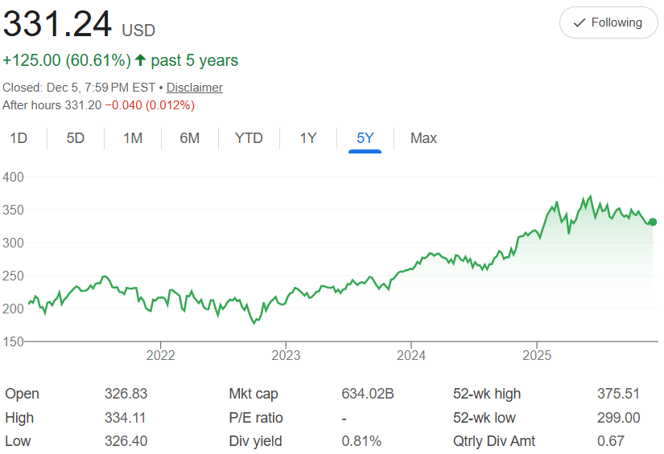Switch to the 1D chart range

tap(19, 138)
